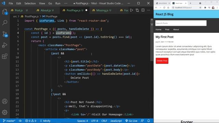Viewport: 219px width, 123px height.
Task: Start Go Live server
Action: 131,121
